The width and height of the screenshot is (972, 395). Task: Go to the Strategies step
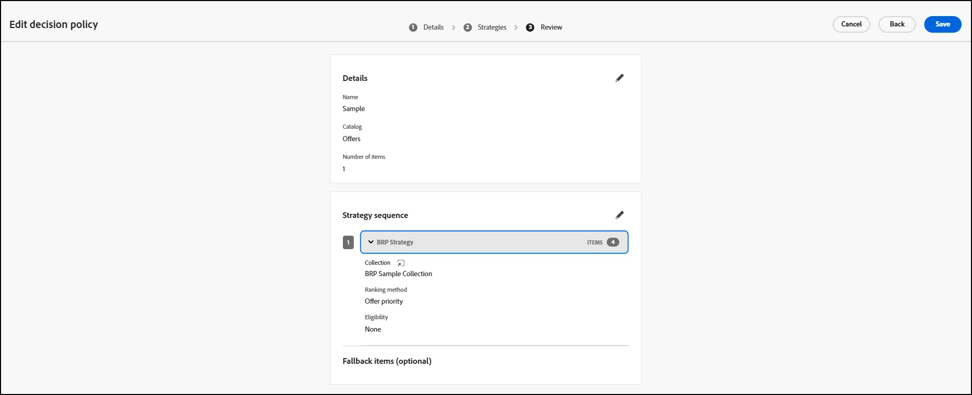[492, 27]
